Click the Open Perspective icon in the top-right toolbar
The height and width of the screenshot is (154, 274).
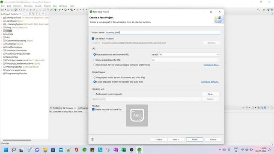coord(264,10)
